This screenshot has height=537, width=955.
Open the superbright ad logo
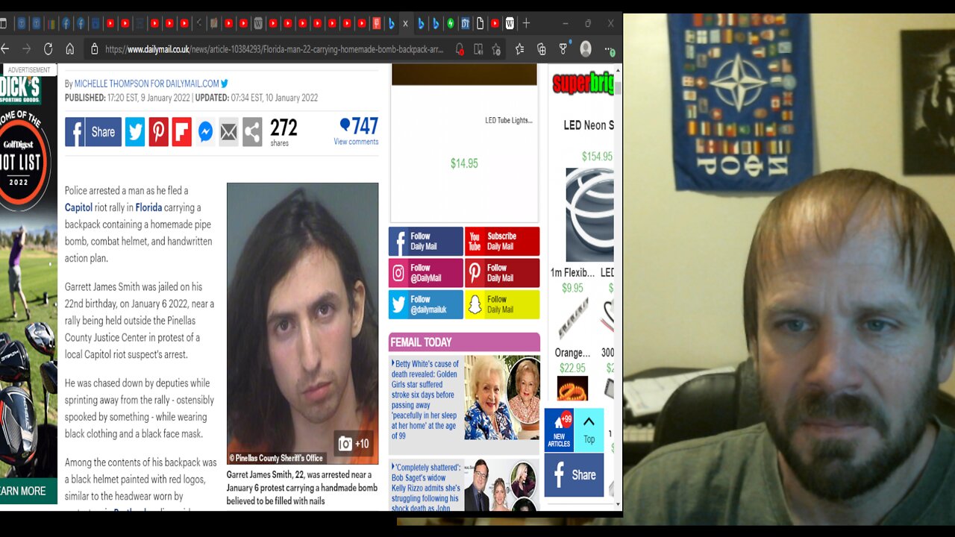coord(583,83)
